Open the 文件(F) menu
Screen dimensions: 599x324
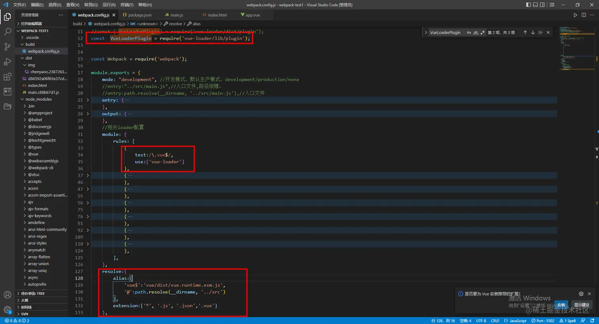(x=19, y=5)
